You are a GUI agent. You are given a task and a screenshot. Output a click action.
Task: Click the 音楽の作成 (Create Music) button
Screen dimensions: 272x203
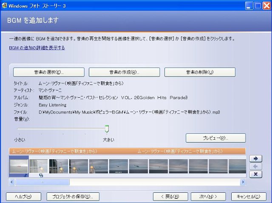[x=124, y=72]
